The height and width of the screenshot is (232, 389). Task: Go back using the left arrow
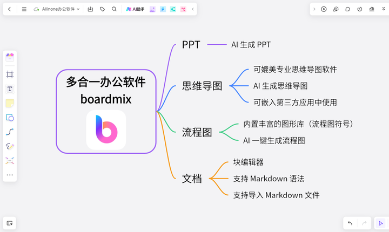click(x=9, y=9)
